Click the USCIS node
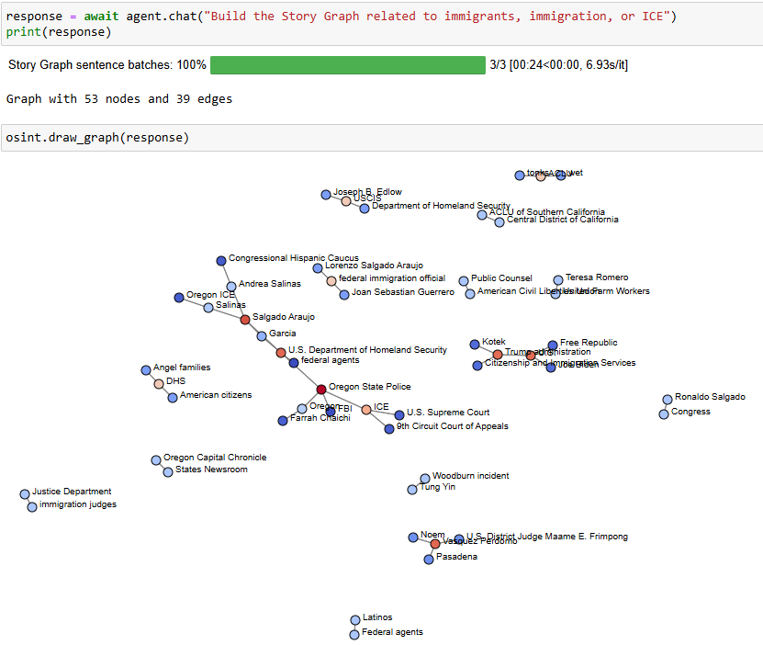 pos(346,201)
